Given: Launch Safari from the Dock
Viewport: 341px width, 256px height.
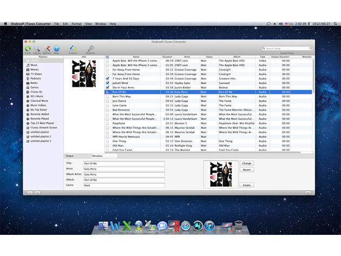Looking at the screenshot, I should [x=186, y=226].
